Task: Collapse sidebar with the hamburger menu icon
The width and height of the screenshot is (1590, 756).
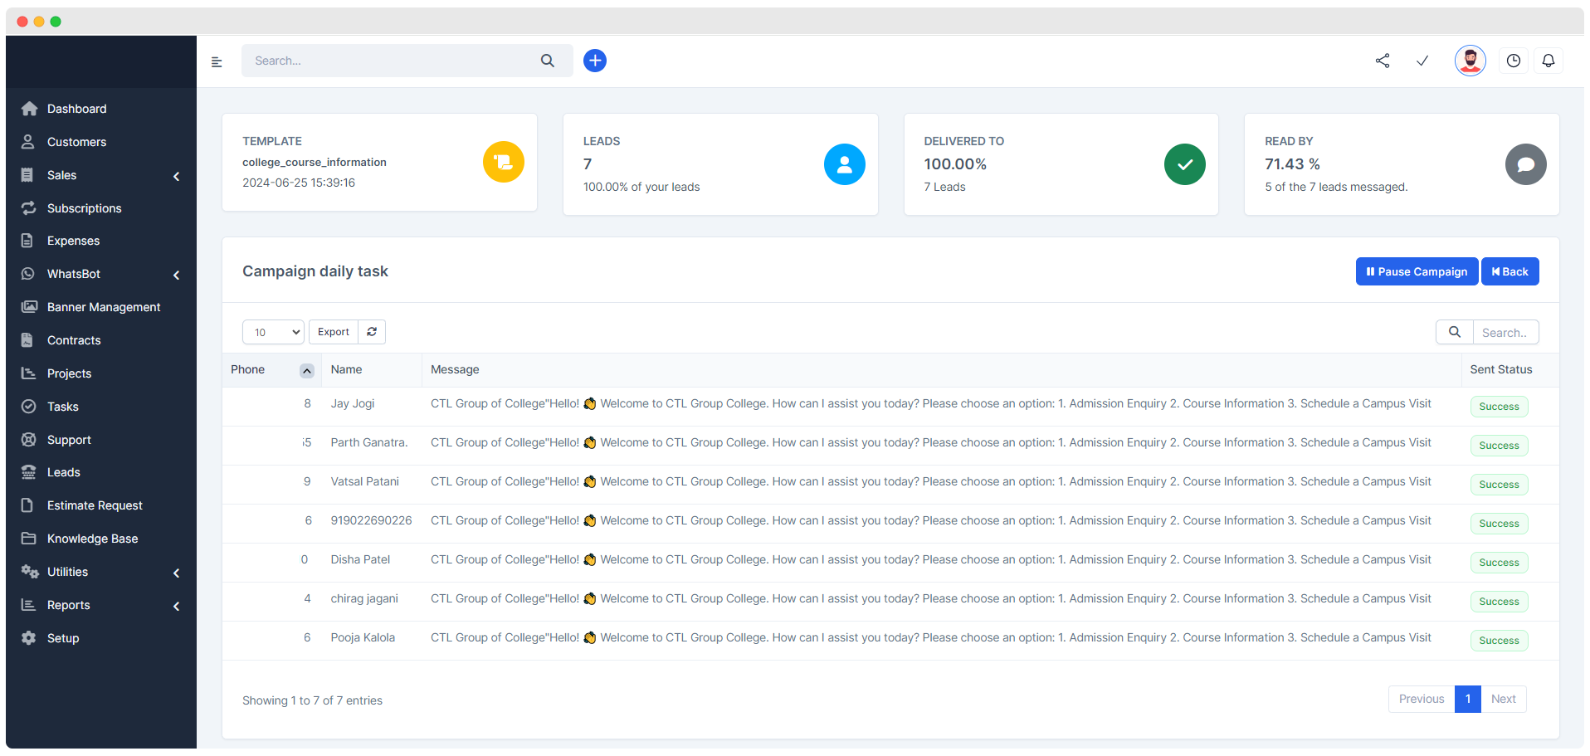Action: tap(217, 61)
